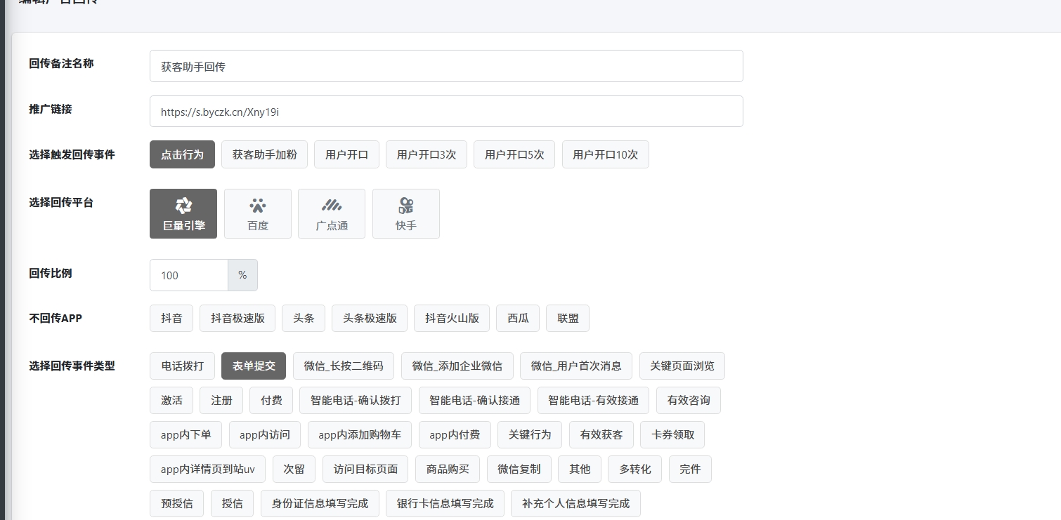Click the 回传比例 percentage input
The width and height of the screenshot is (1061, 520).
point(189,275)
